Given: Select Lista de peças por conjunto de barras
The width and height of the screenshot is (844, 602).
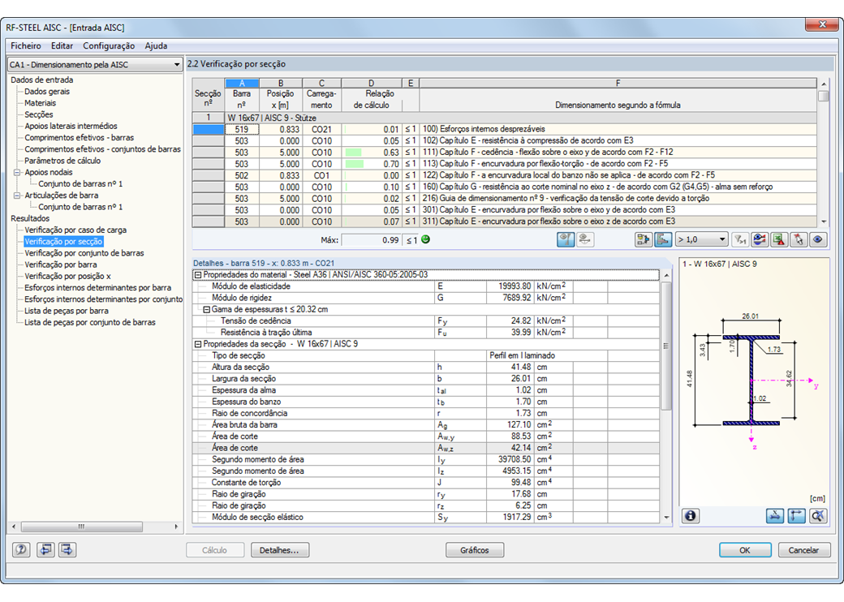Looking at the screenshot, I should pos(89,322).
